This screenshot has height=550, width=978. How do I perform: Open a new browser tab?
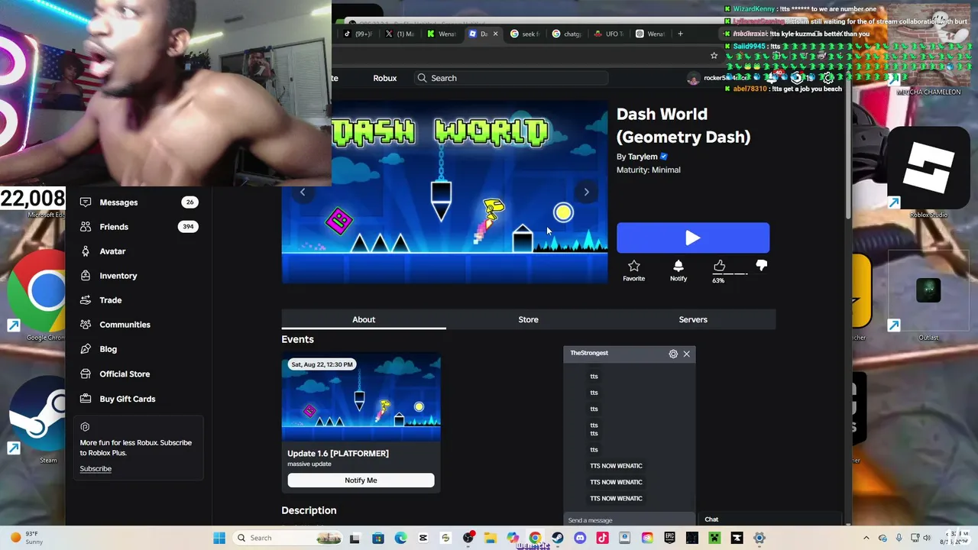[680, 34]
